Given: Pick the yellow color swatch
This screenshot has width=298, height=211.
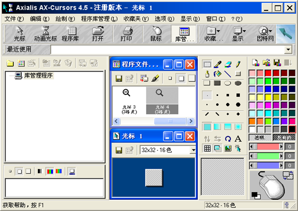Looking at the screenshot, I should click(x=268, y=97).
